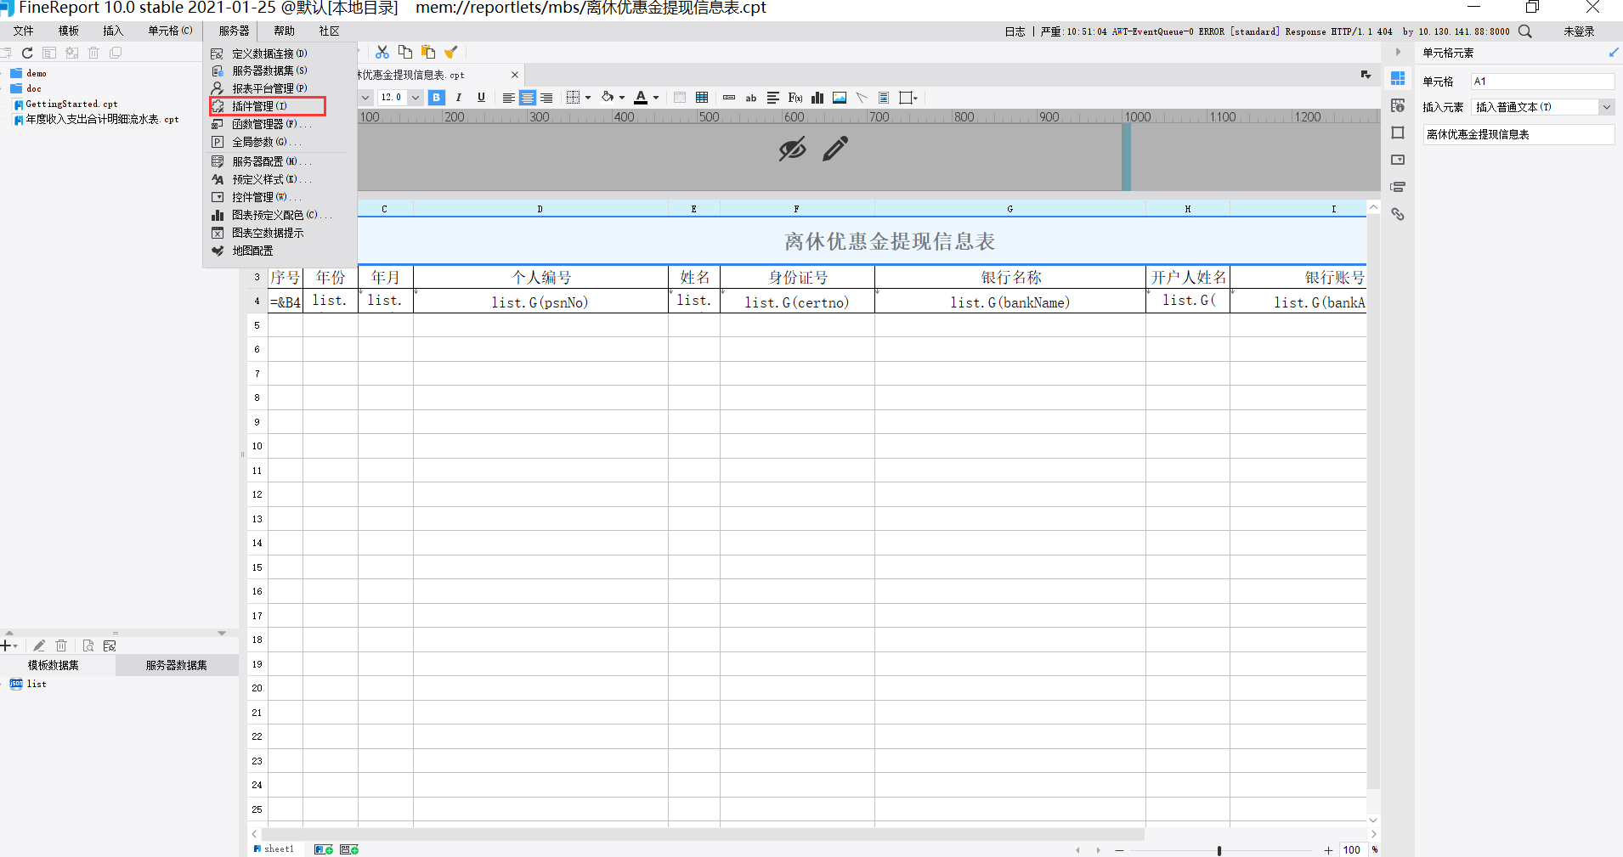Click 未登录 login button
This screenshot has width=1623, height=857.
coord(1579,31)
